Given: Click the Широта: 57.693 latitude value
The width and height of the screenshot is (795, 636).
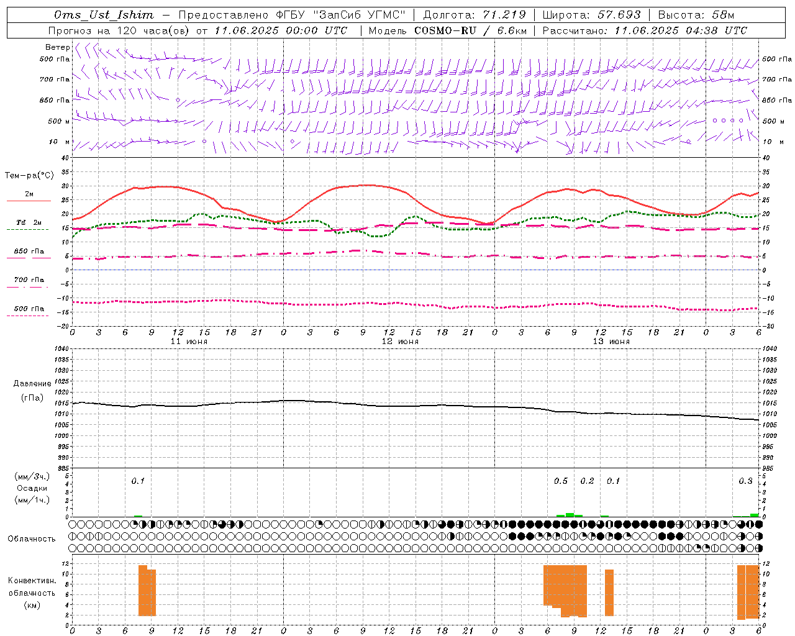Looking at the screenshot, I should 592,15.
